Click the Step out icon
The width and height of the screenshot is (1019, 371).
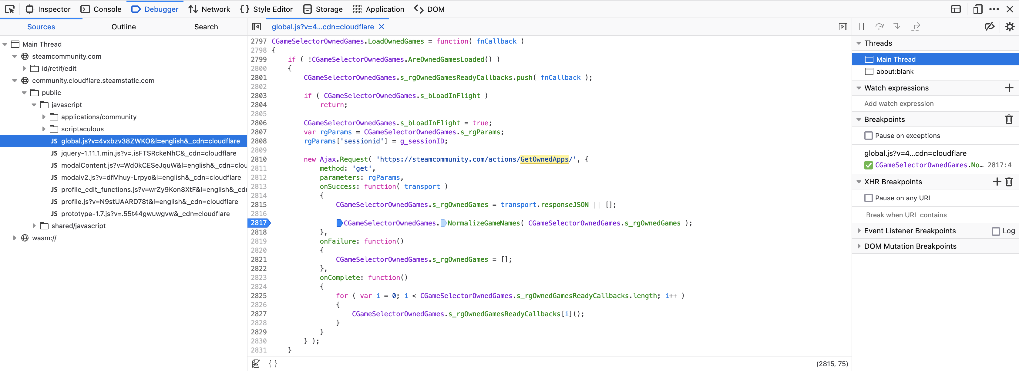pyautogui.click(x=915, y=27)
